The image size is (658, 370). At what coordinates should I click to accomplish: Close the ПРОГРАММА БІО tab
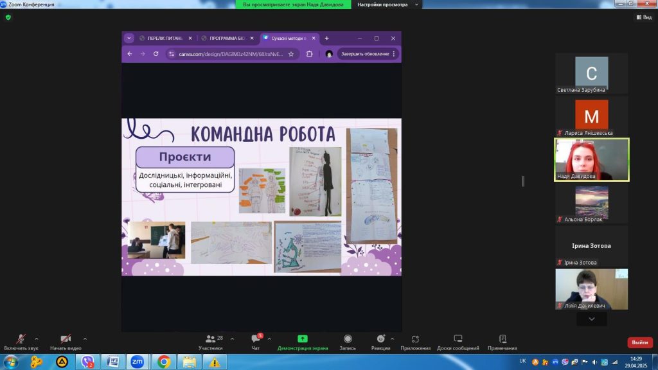pos(252,38)
